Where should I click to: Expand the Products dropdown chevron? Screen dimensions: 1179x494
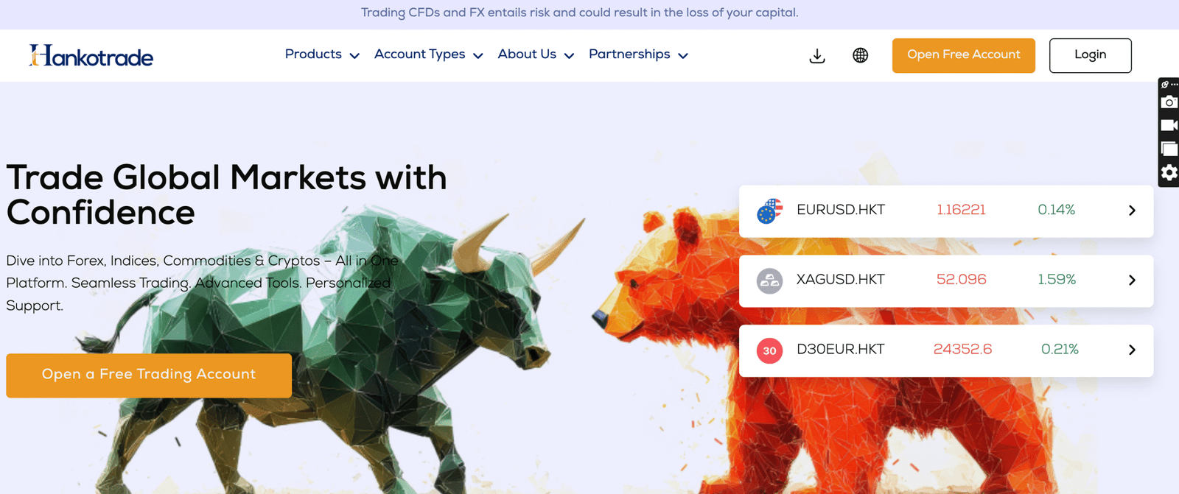[x=354, y=56]
